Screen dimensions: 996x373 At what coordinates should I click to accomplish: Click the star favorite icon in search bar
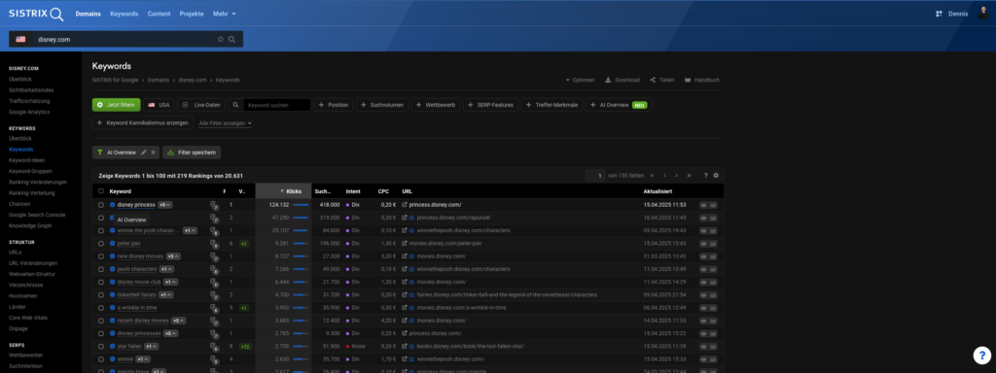pos(221,39)
